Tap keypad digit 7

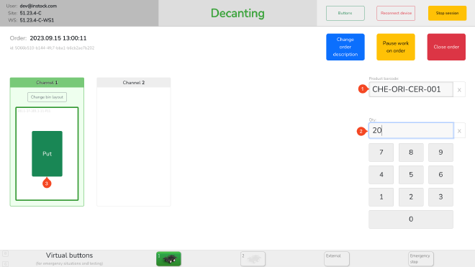[381, 153]
